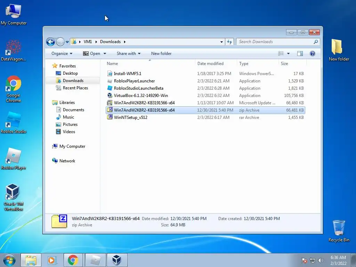This screenshot has height=267, width=356.
Task: Click VirtualBox in the taskbar
Action: [117, 260]
